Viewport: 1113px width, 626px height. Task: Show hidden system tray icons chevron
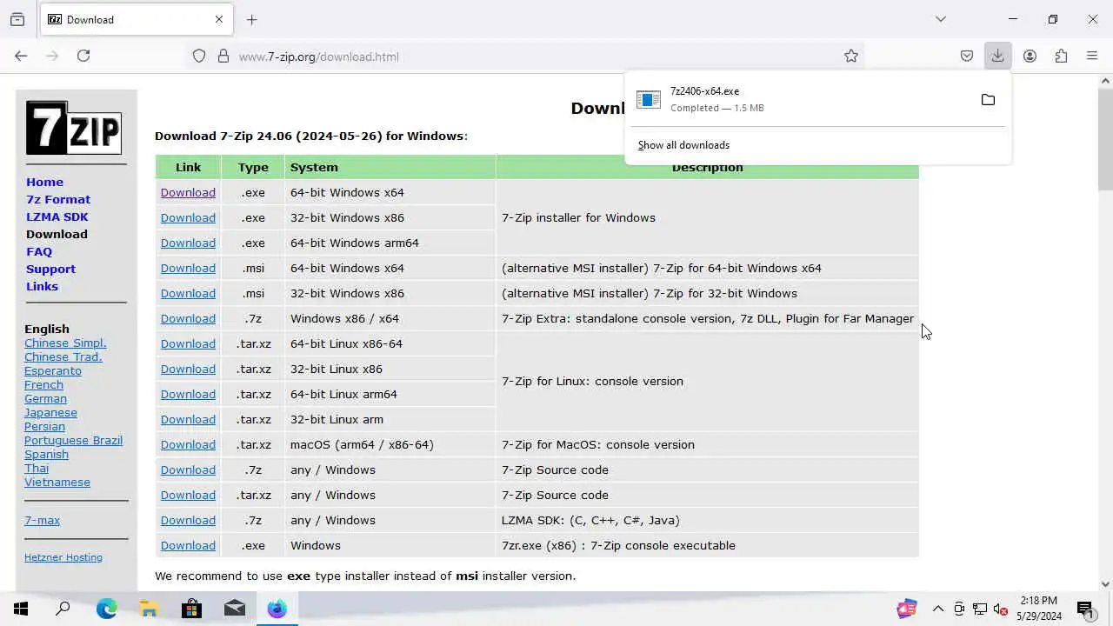point(938,609)
